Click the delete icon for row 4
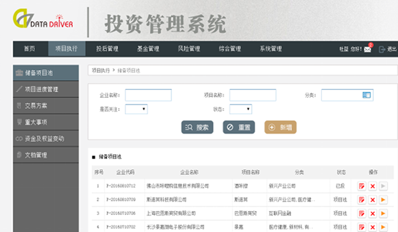The height and width of the screenshot is (232, 398). click(x=372, y=226)
